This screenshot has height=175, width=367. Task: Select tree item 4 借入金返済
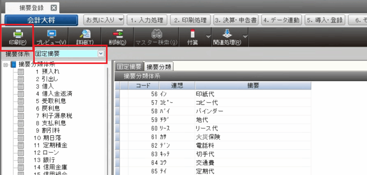click(54, 94)
